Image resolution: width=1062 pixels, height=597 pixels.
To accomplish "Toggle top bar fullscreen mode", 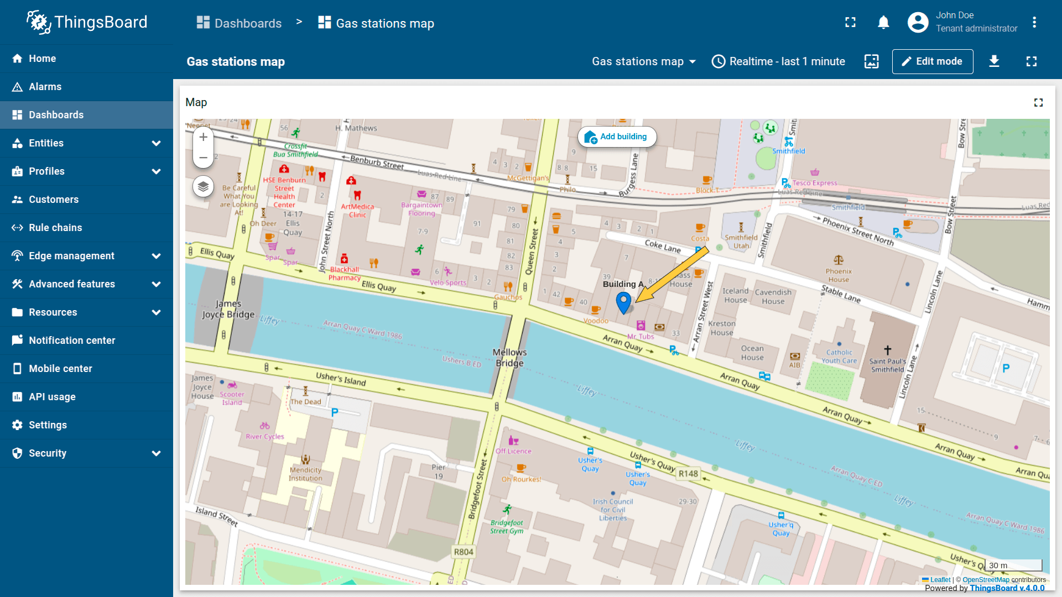I will coord(850,23).
